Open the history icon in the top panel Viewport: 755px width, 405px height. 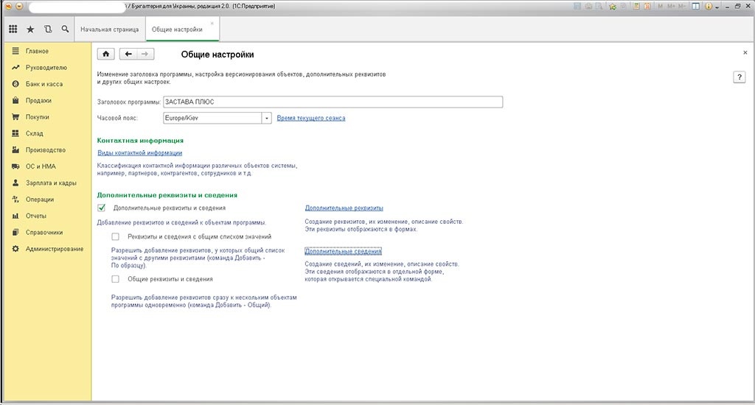point(48,29)
